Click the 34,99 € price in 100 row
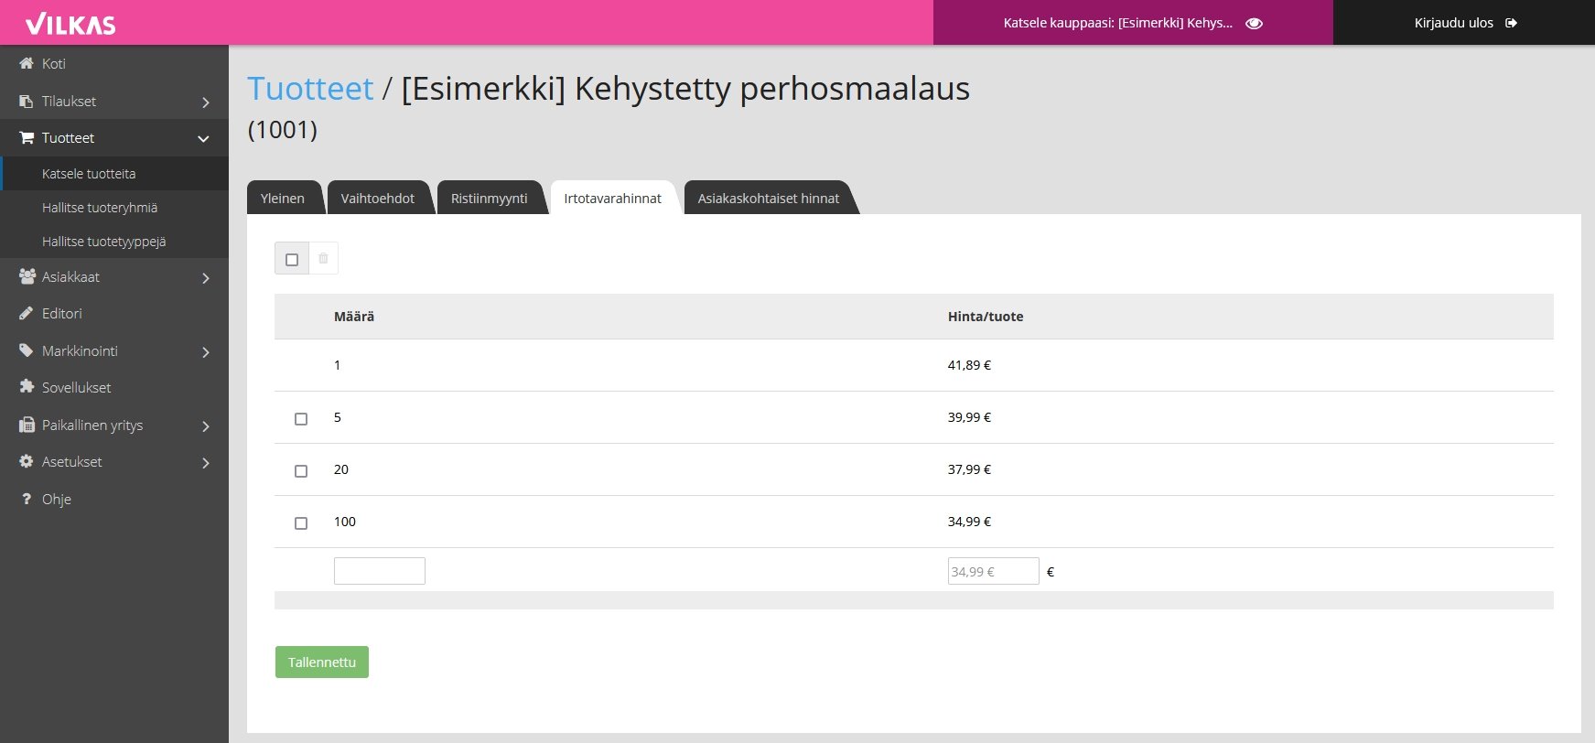Viewport: 1595px width, 743px height. coord(969,522)
